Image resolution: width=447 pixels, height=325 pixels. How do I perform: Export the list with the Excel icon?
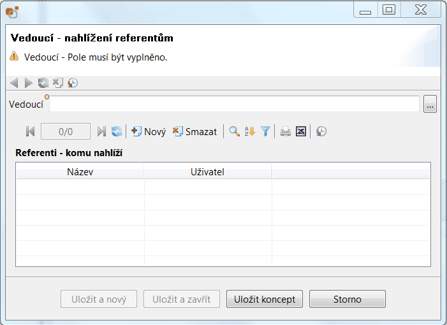301,132
